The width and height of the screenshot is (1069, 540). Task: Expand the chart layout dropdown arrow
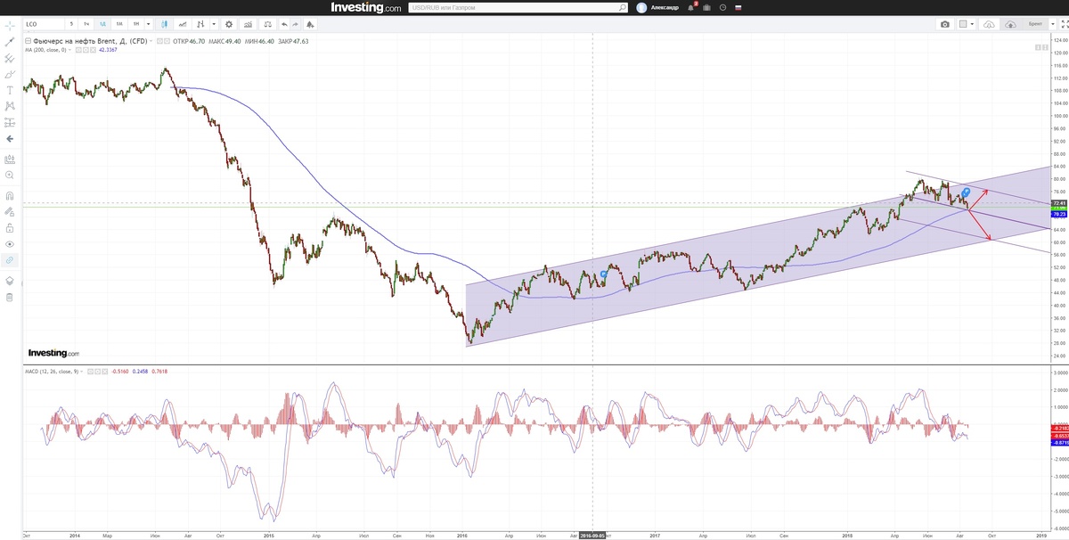point(972,24)
